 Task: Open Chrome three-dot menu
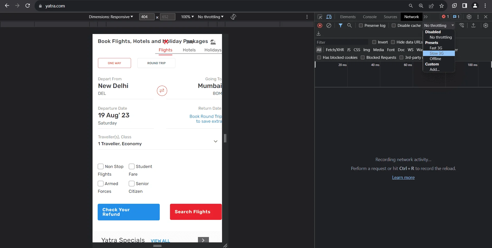tap(485, 6)
